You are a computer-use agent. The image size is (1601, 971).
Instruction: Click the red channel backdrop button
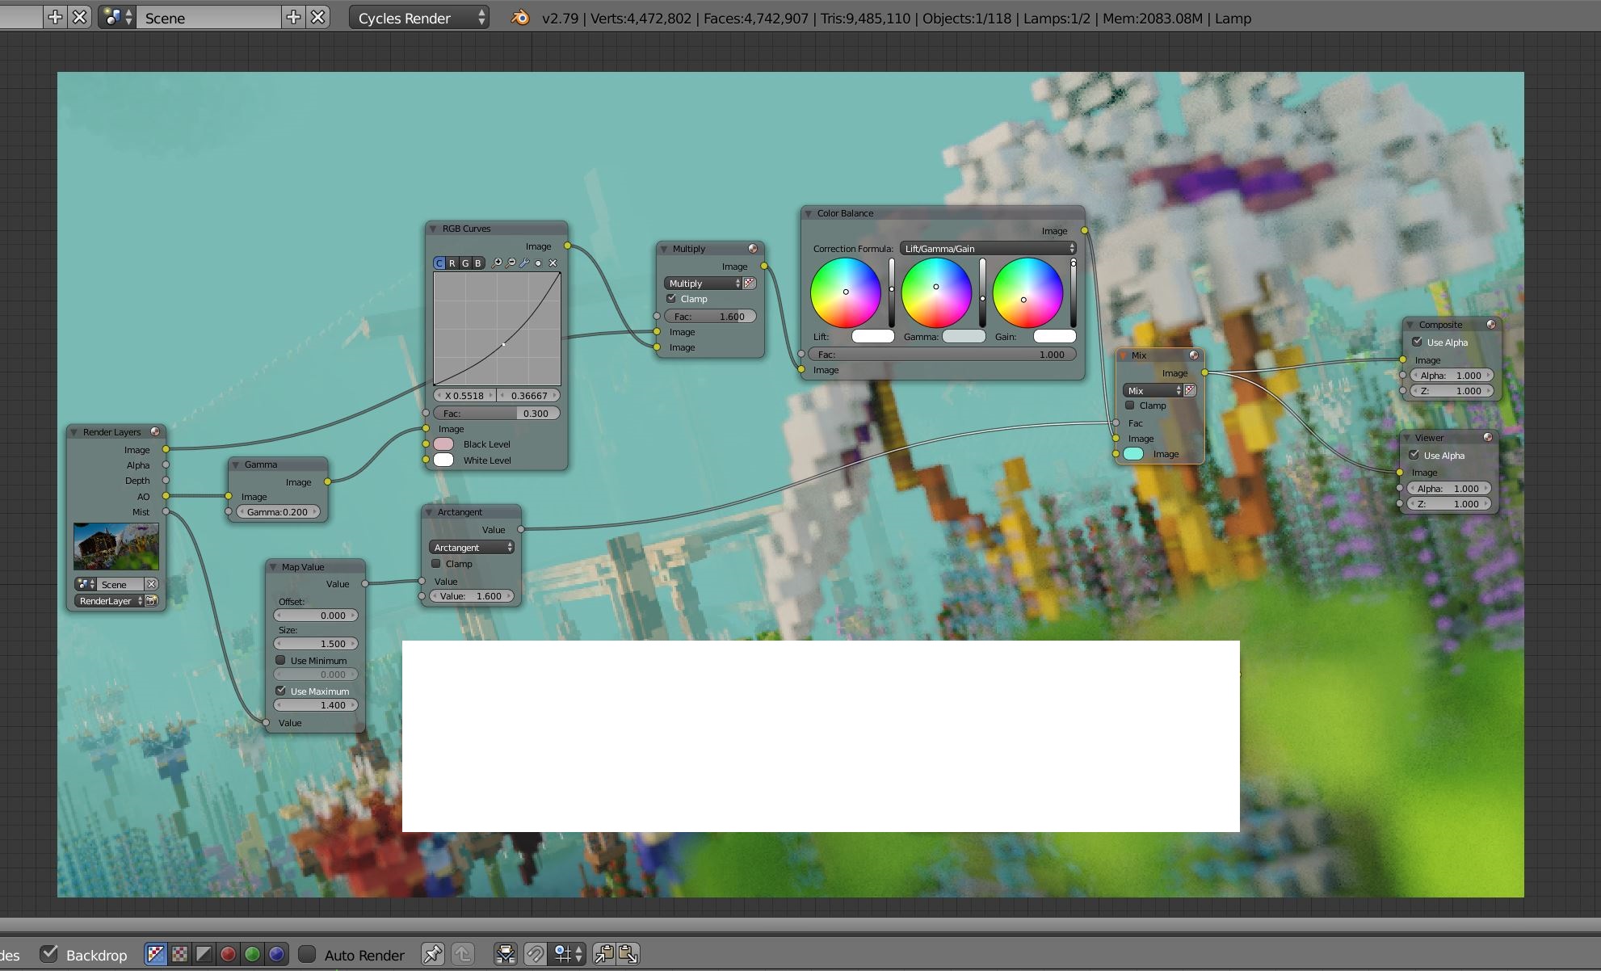coord(228,954)
